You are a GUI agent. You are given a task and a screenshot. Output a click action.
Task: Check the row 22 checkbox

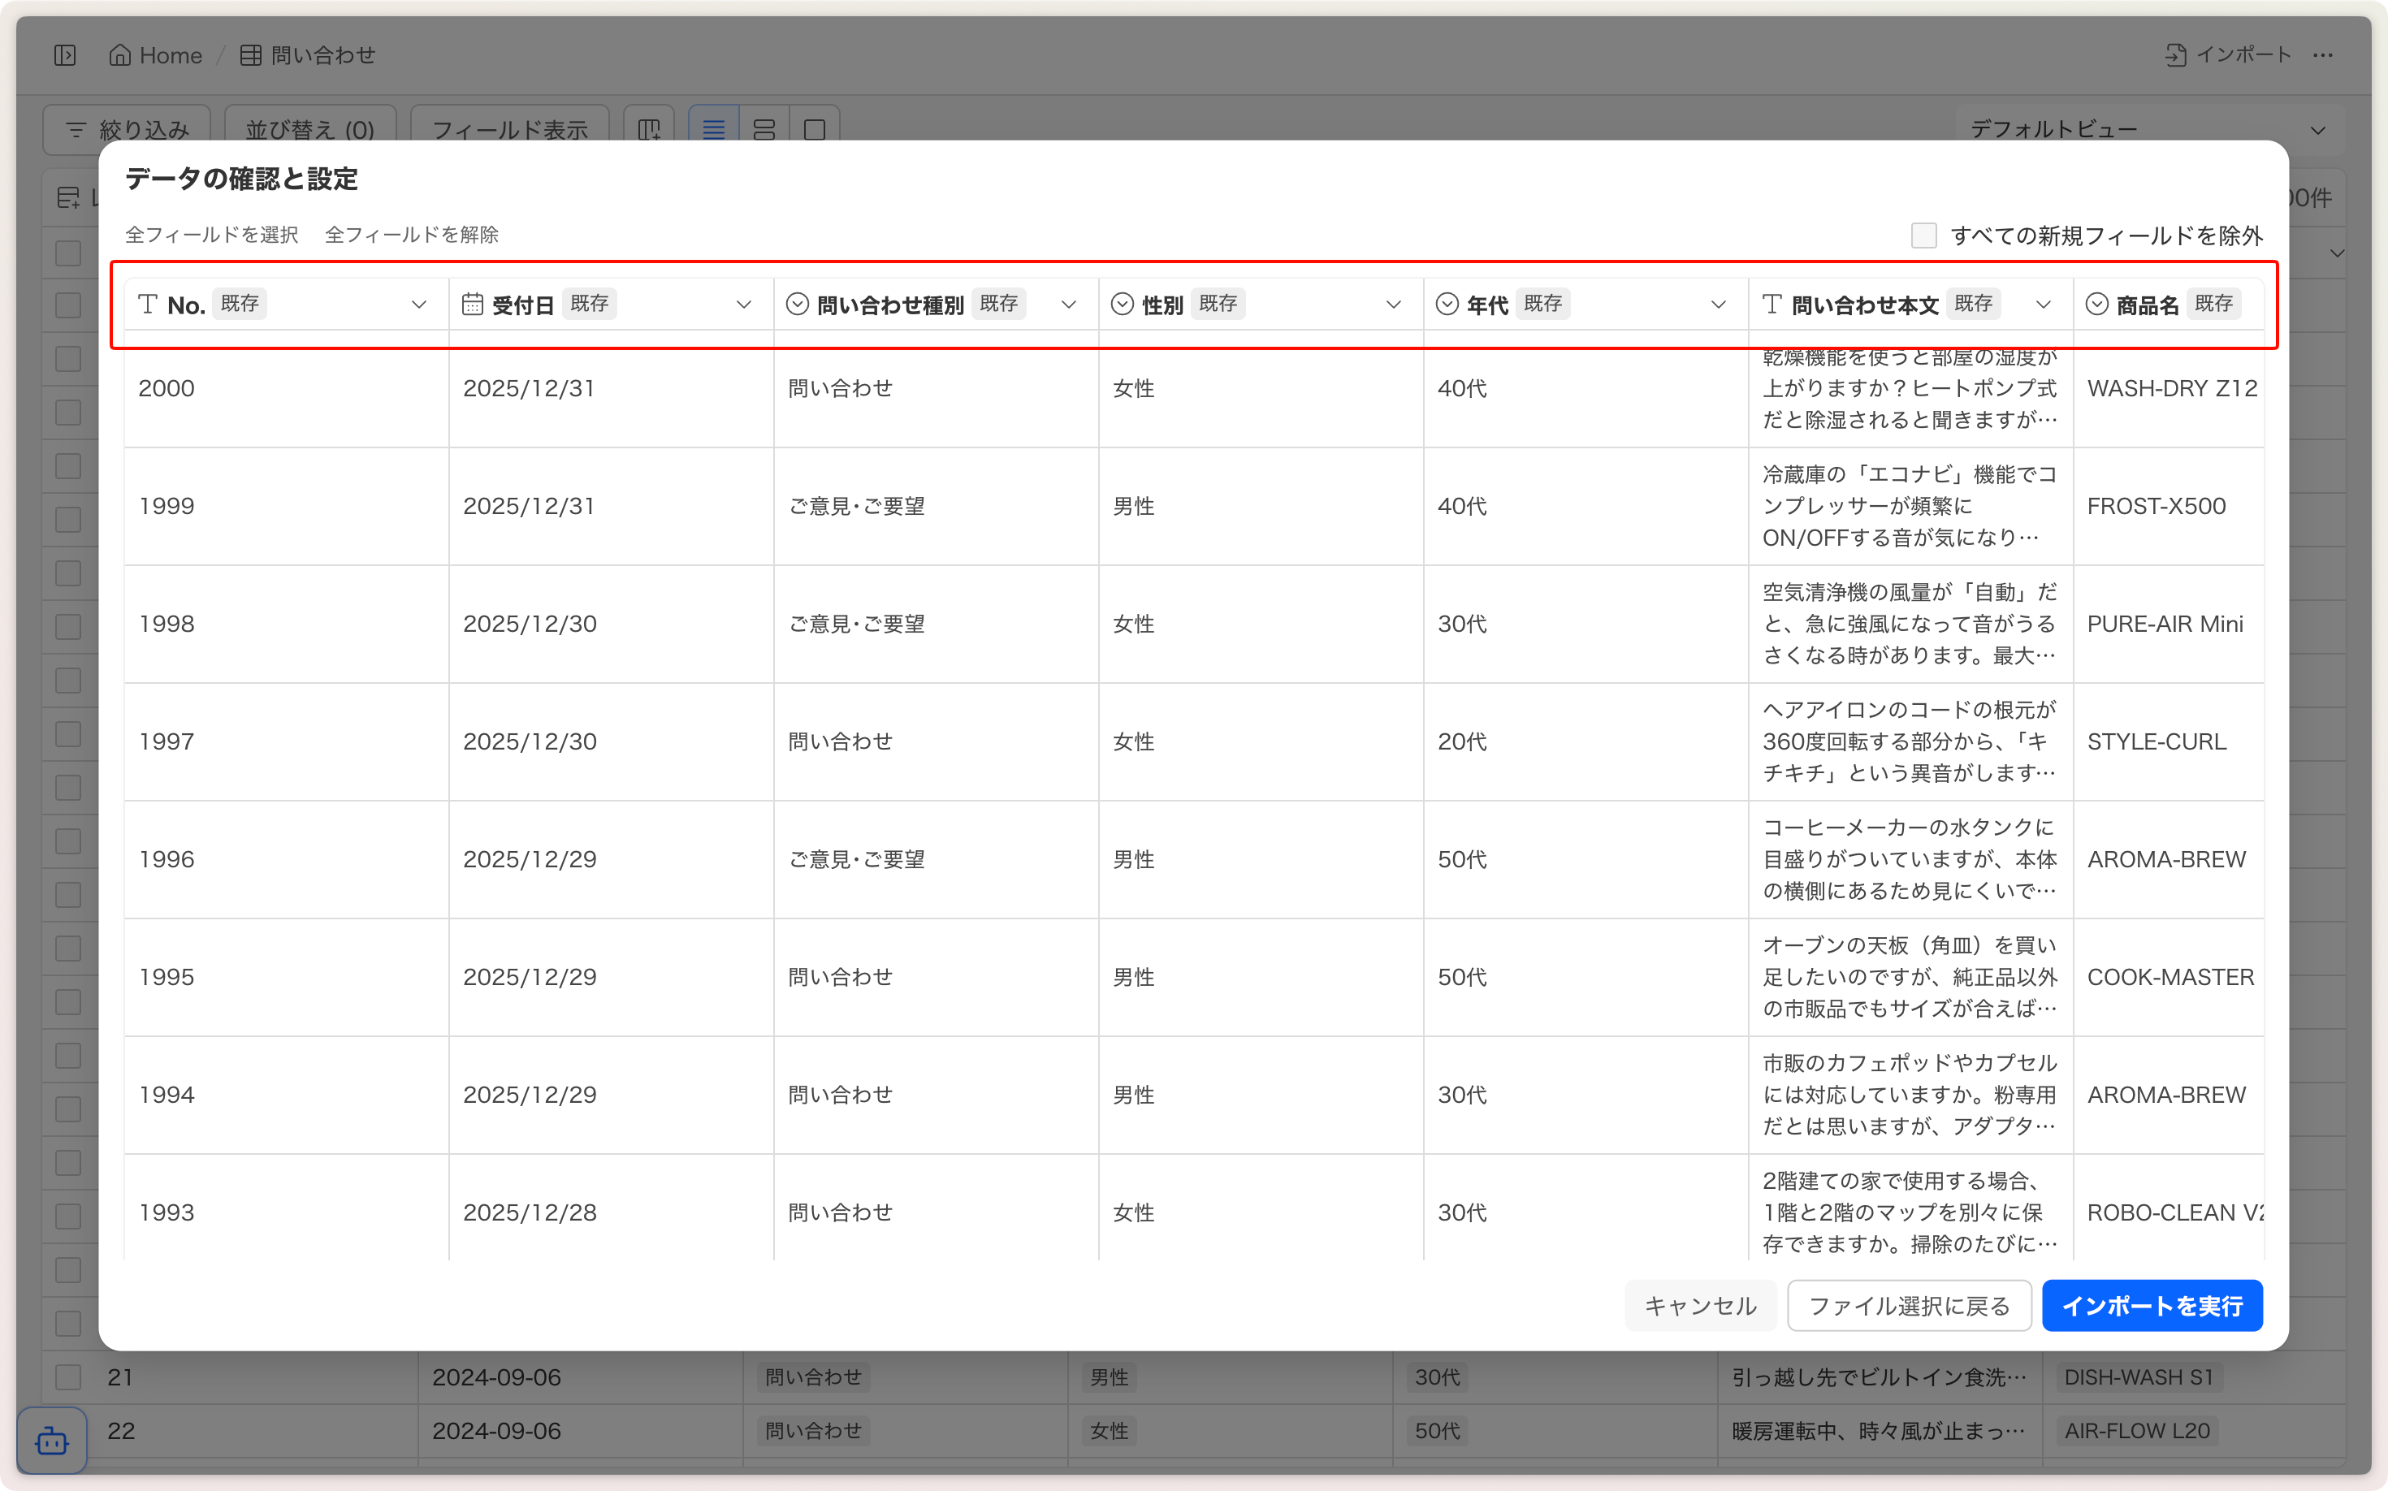click(68, 1431)
